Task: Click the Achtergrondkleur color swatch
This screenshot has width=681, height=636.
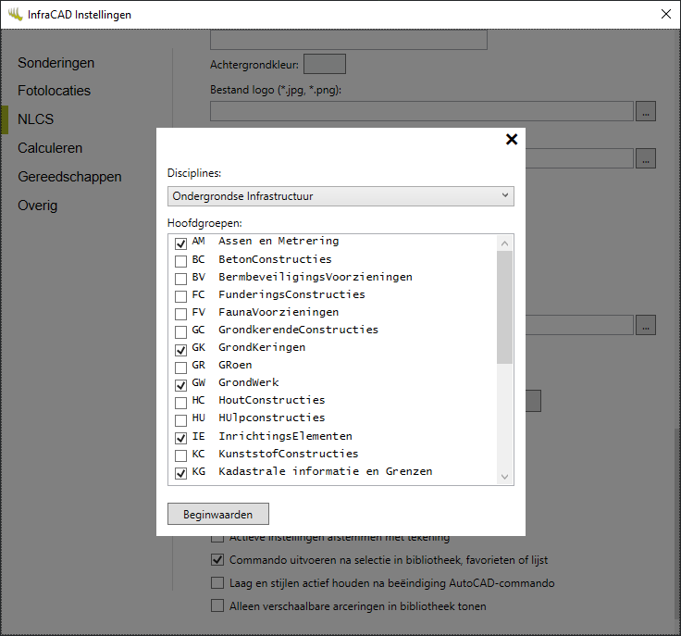Action: tap(324, 64)
